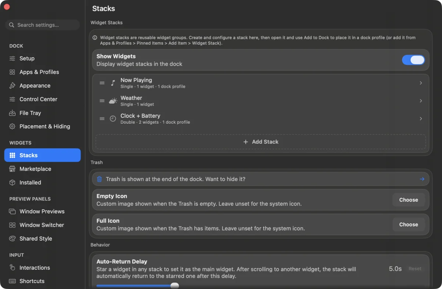This screenshot has width=442, height=289.
Task: Click the Now Playing stack title
Action: (x=136, y=80)
